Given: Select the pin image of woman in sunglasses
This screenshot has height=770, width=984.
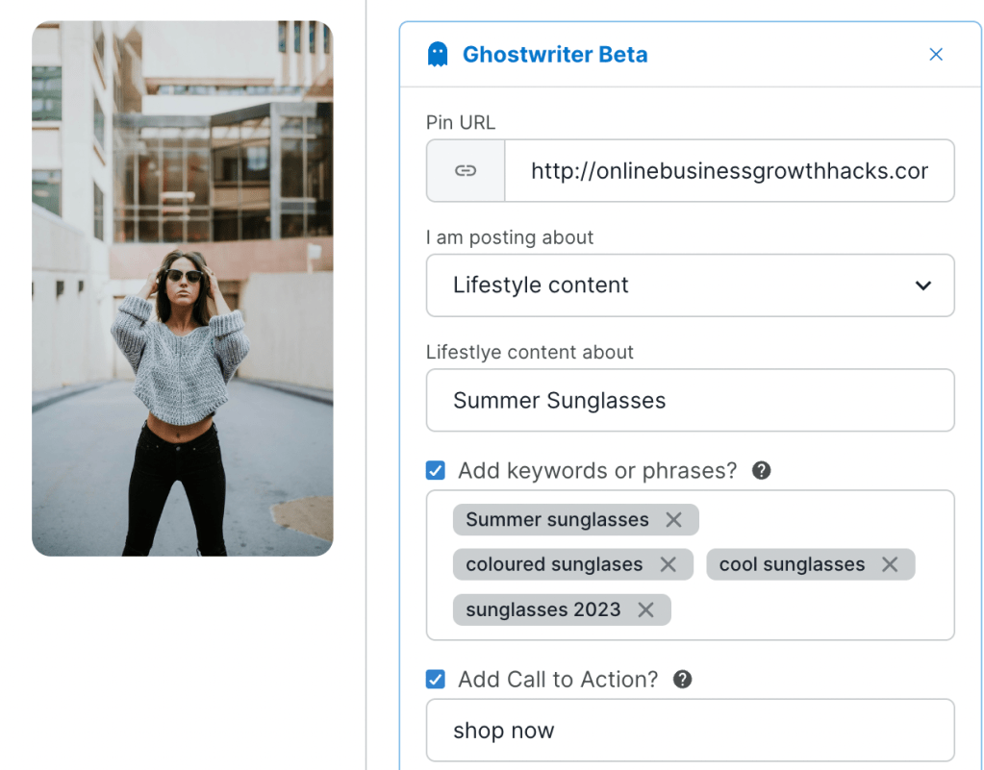Looking at the screenshot, I should (182, 288).
